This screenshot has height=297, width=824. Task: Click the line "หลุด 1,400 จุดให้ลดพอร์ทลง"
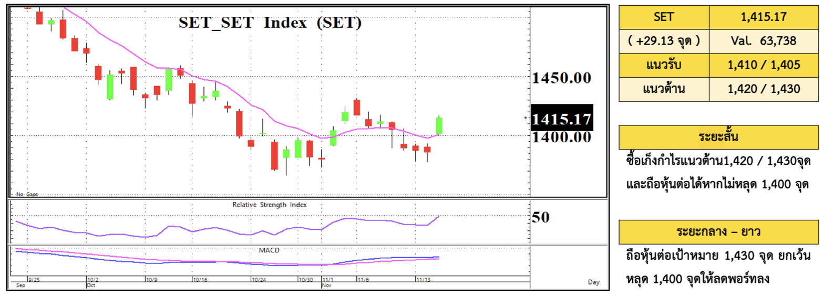[x=698, y=280]
